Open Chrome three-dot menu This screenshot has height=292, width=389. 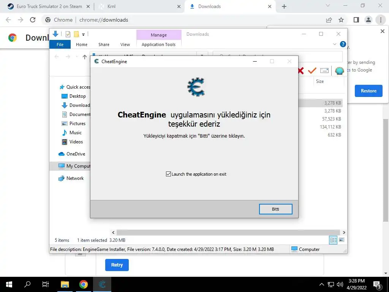381,20
